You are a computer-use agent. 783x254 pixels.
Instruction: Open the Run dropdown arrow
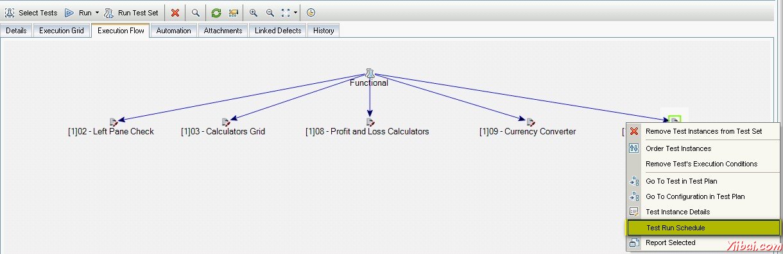[97, 13]
